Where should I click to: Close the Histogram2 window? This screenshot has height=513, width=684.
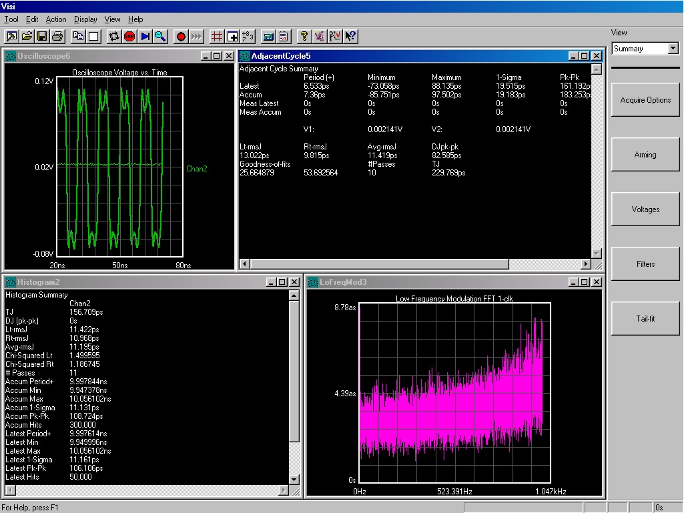(x=294, y=282)
